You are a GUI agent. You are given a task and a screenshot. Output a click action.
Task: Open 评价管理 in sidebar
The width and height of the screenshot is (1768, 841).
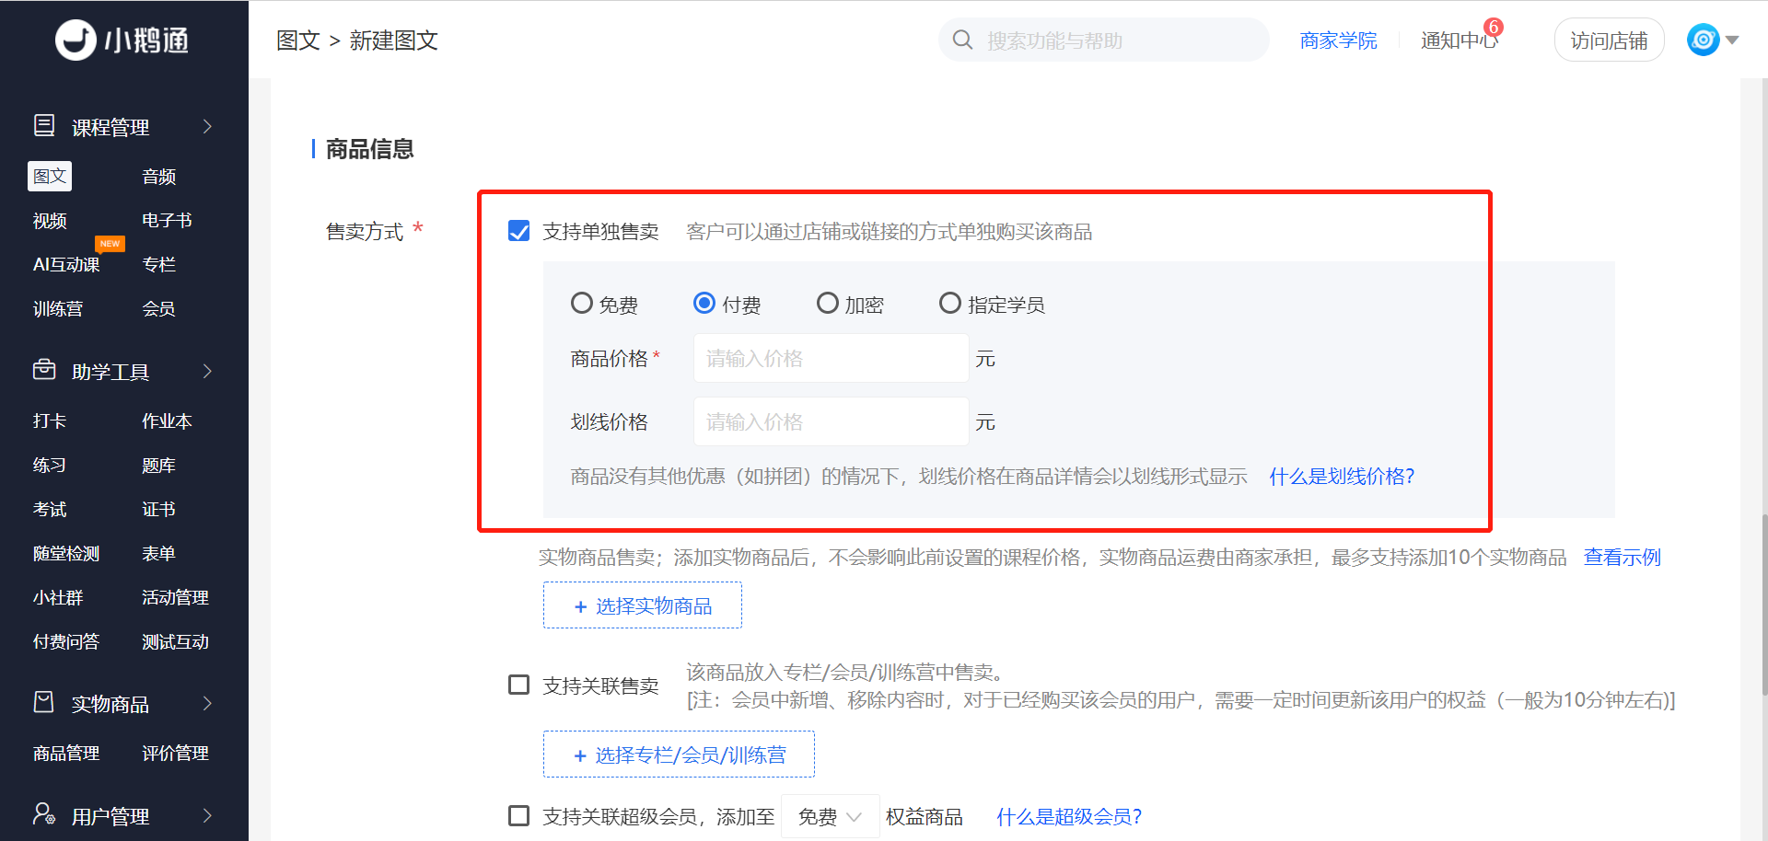point(175,753)
